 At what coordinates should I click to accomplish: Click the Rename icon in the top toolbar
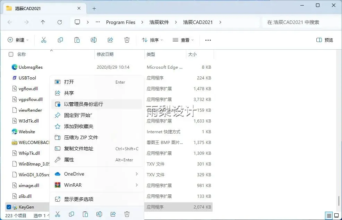pos(94,40)
